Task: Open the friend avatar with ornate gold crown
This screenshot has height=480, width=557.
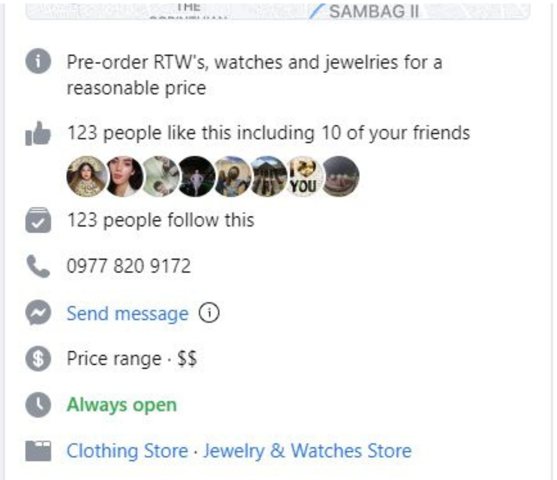Action: (x=87, y=177)
